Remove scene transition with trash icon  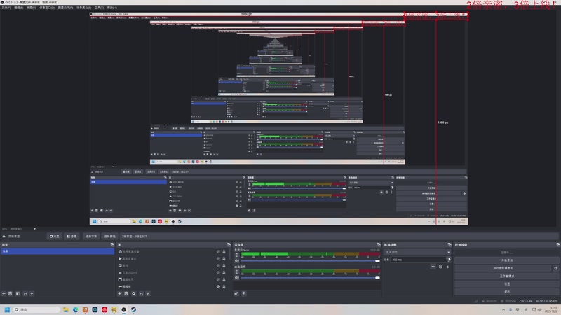(440, 267)
